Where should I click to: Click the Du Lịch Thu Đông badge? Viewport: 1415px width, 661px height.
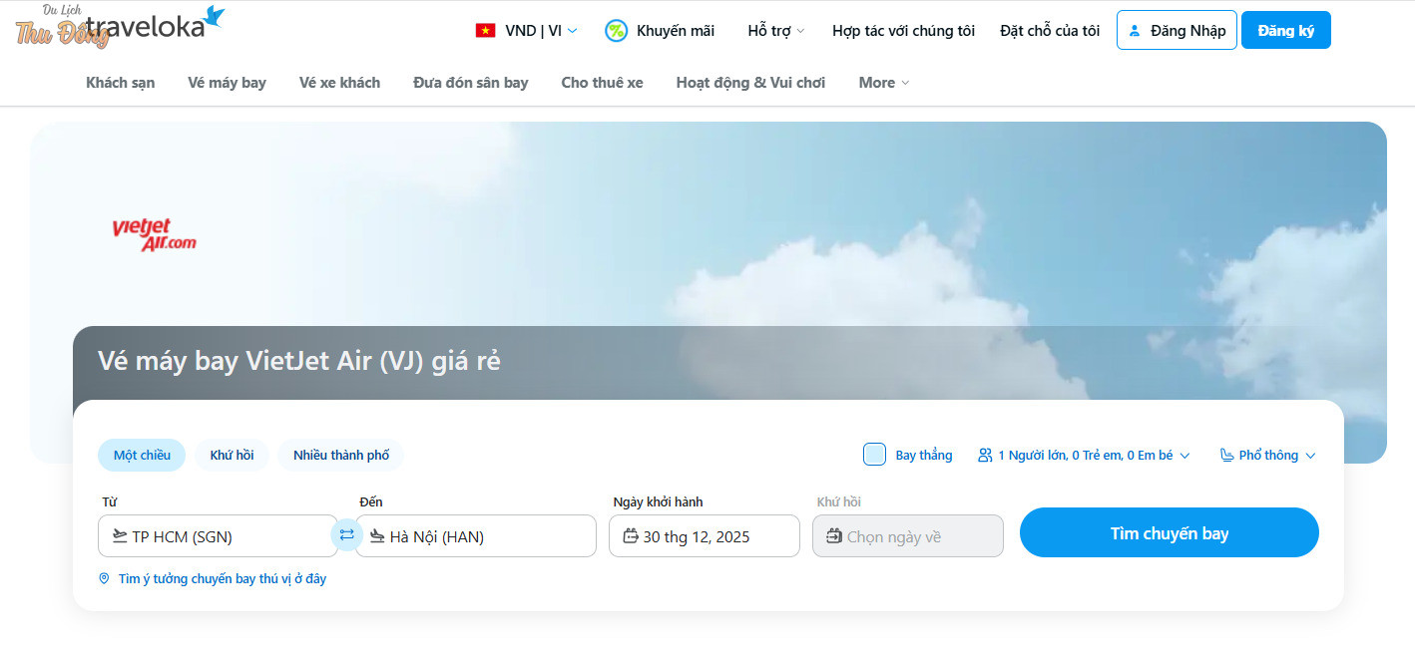tap(62, 26)
